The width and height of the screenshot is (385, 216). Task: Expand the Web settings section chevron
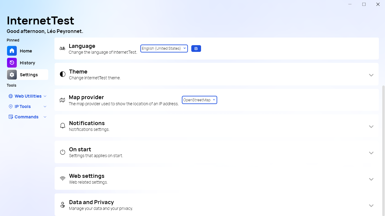(371, 179)
